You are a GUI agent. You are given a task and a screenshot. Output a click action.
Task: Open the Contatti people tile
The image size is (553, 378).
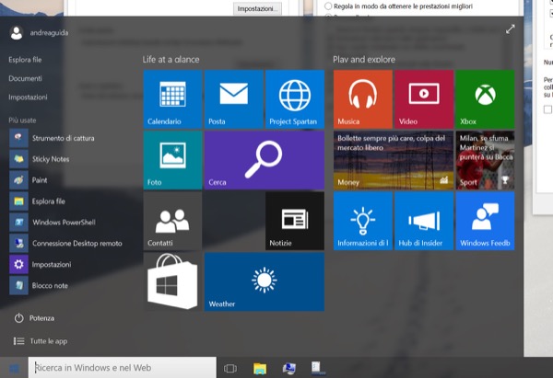[173, 221]
